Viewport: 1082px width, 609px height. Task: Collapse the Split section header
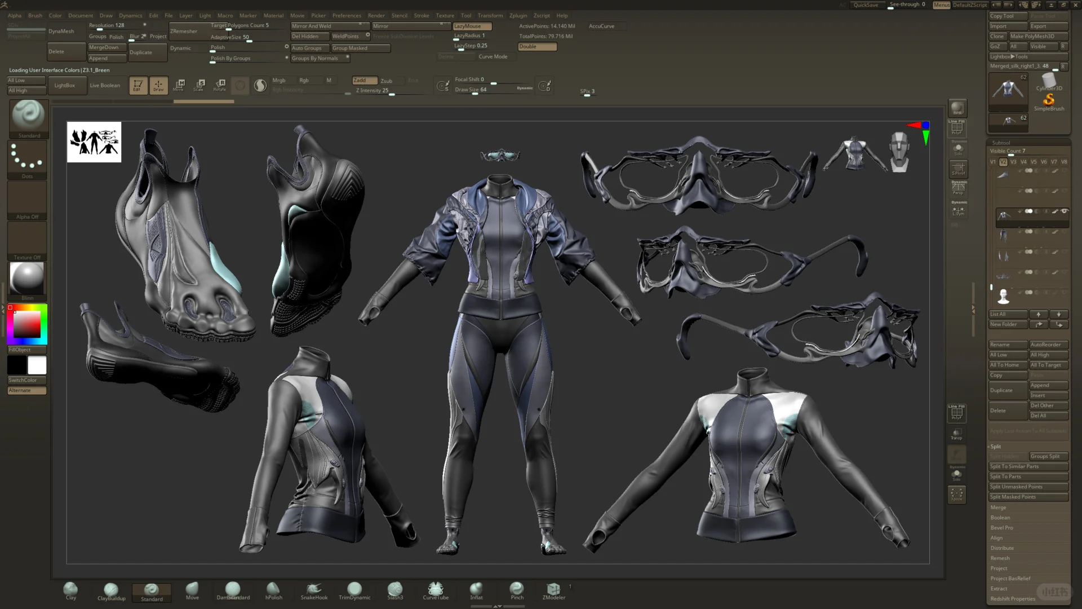(x=996, y=447)
